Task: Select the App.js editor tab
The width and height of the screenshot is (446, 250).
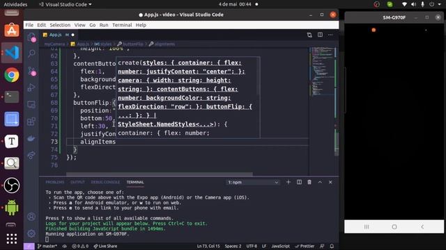Action: [x=59, y=35]
